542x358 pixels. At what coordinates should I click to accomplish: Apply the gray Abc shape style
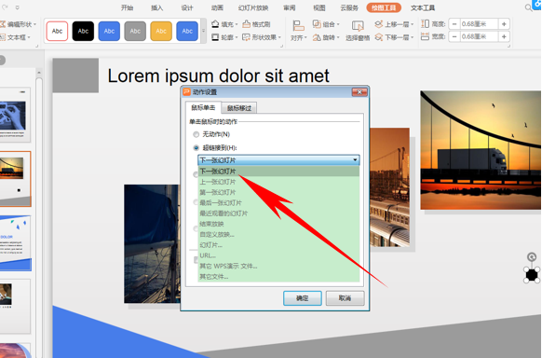[135, 31]
